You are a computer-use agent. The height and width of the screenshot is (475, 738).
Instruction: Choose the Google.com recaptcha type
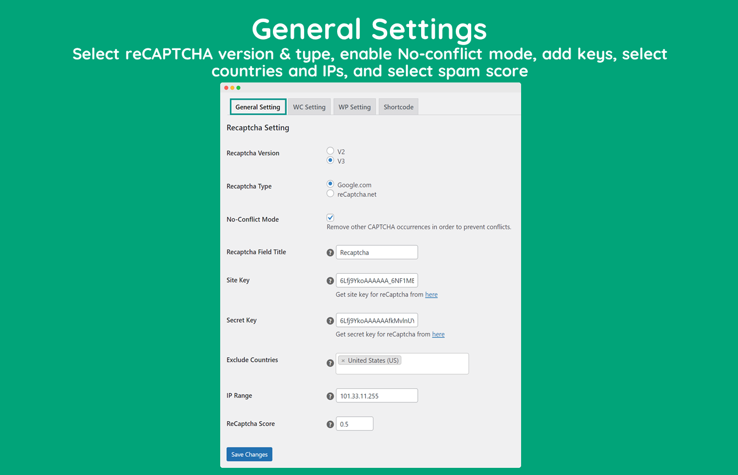coord(331,184)
